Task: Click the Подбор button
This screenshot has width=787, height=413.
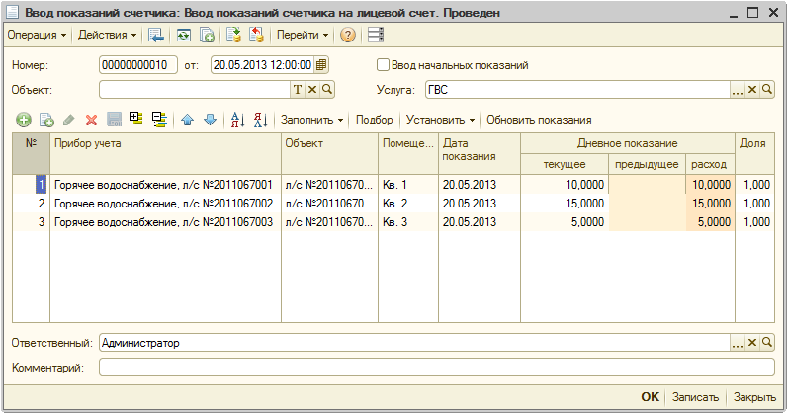Action: (x=375, y=120)
